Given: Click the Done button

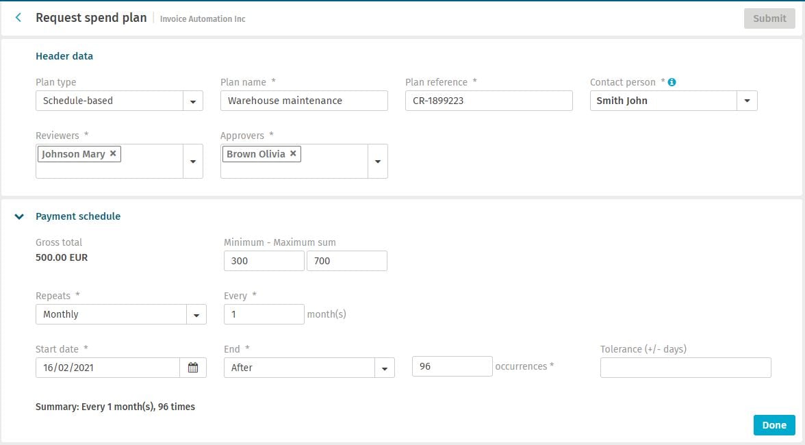Looking at the screenshot, I should click(774, 424).
